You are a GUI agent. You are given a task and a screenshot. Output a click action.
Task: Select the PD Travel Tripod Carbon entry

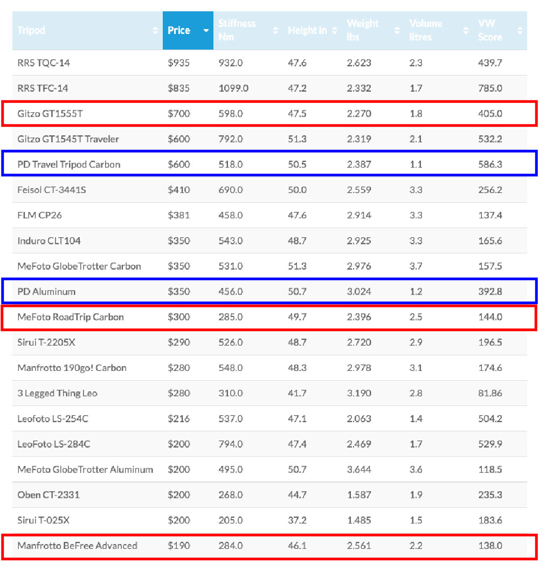coord(68,164)
